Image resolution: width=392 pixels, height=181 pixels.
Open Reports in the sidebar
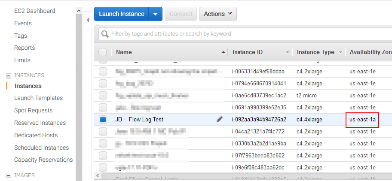[24, 48]
